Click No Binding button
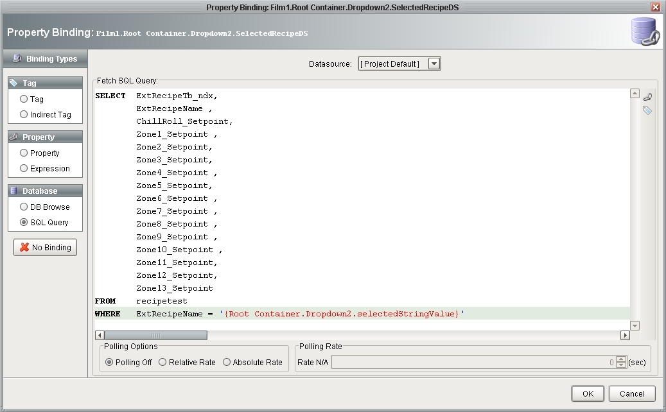 pos(45,247)
